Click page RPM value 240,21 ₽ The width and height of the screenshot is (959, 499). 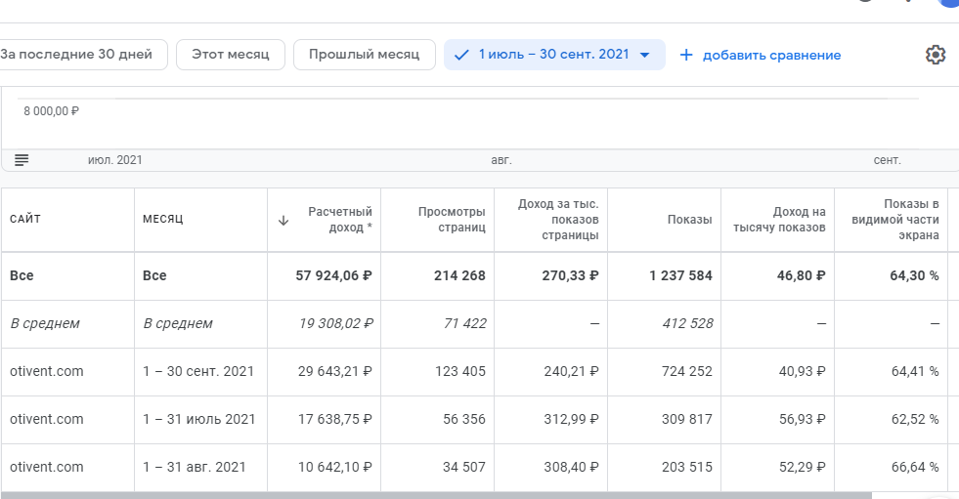(571, 371)
